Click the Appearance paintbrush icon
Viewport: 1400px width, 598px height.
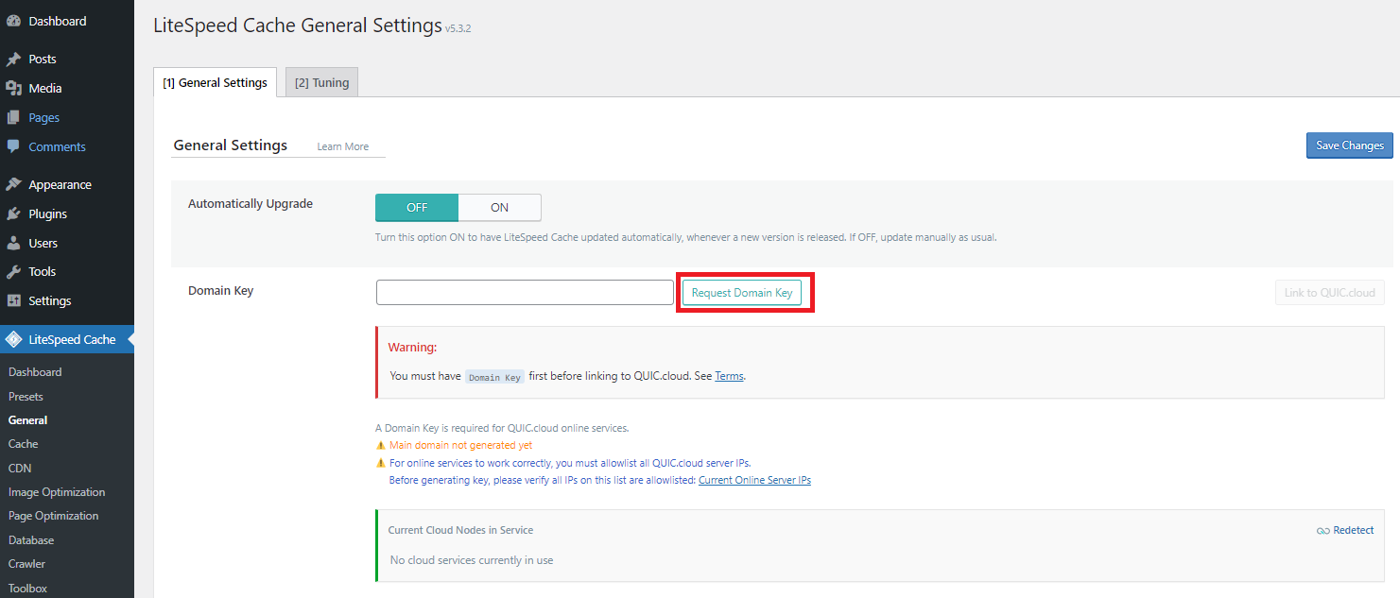pyautogui.click(x=13, y=184)
